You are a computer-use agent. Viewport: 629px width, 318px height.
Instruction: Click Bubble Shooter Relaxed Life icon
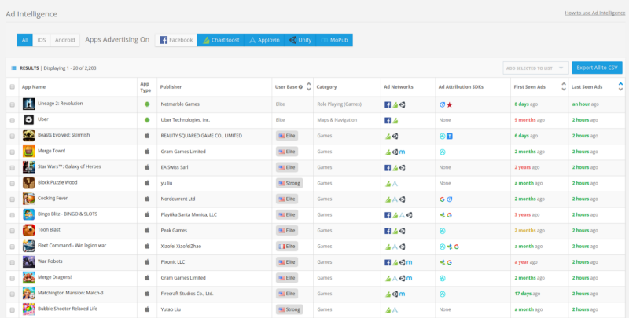pyautogui.click(x=28, y=309)
